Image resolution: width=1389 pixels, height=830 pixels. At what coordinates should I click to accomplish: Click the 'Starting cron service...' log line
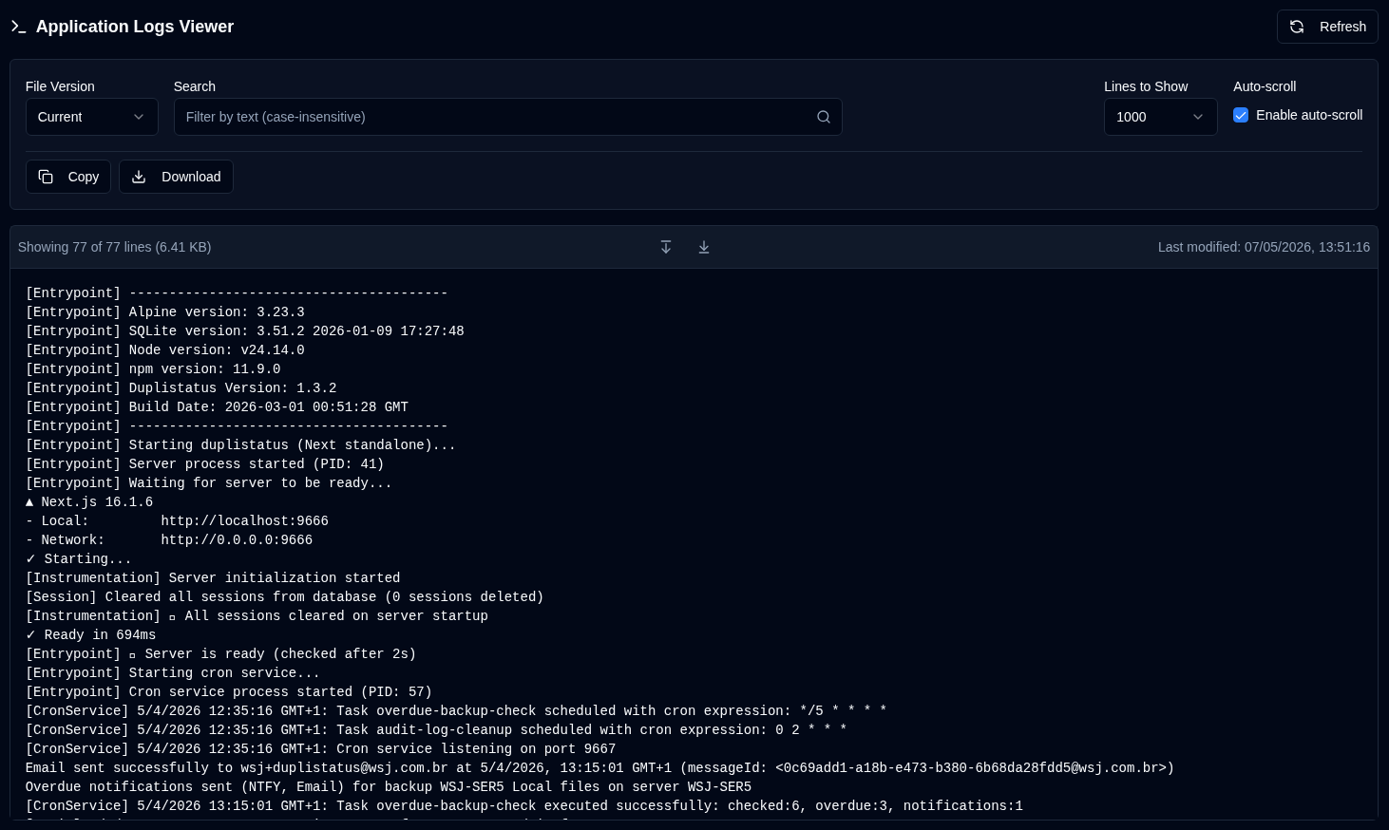pyautogui.click(x=173, y=672)
